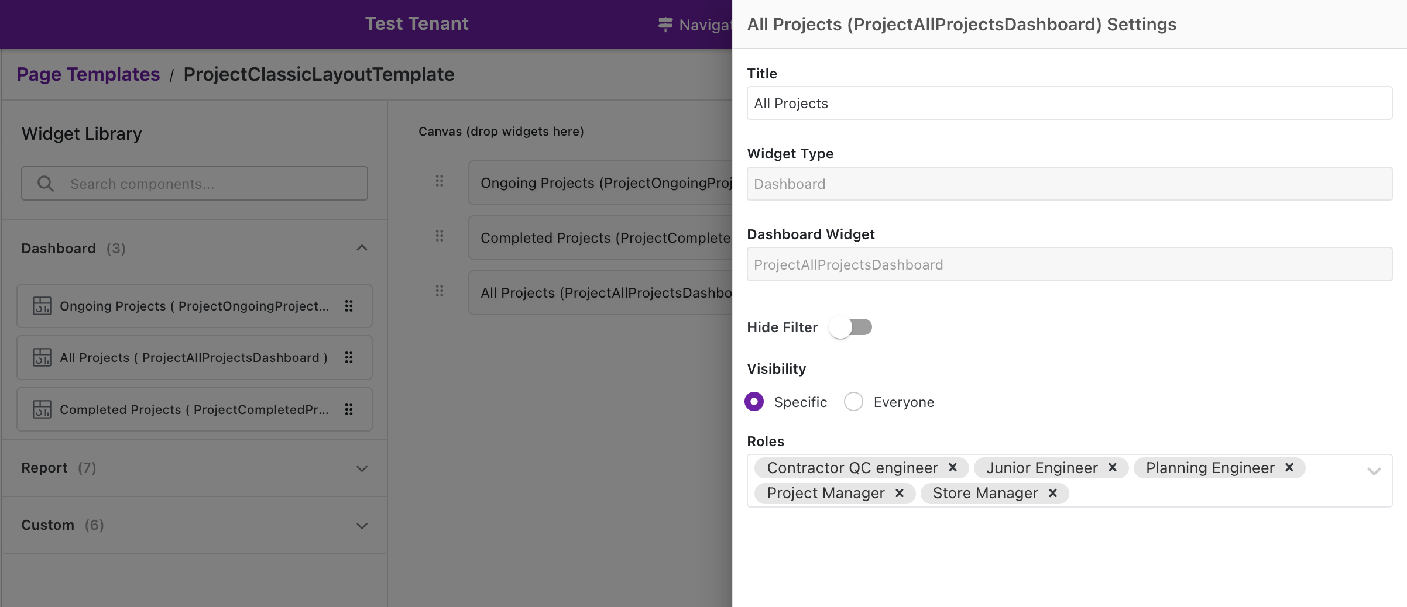Click drag handle beside Completed Projects canvas row
The width and height of the screenshot is (1407, 607).
pyautogui.click(x=440, y=236)
